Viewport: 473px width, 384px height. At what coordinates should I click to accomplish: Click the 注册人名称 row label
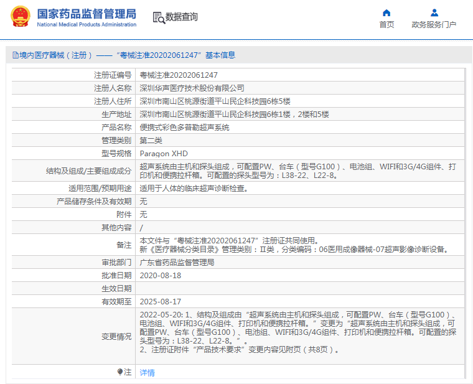click(x=113, y=88)
